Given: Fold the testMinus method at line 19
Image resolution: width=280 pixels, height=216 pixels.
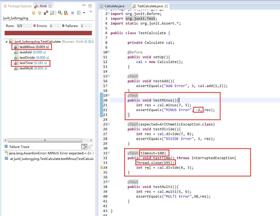Looking at the screenshot, I should tap(109, 95).
